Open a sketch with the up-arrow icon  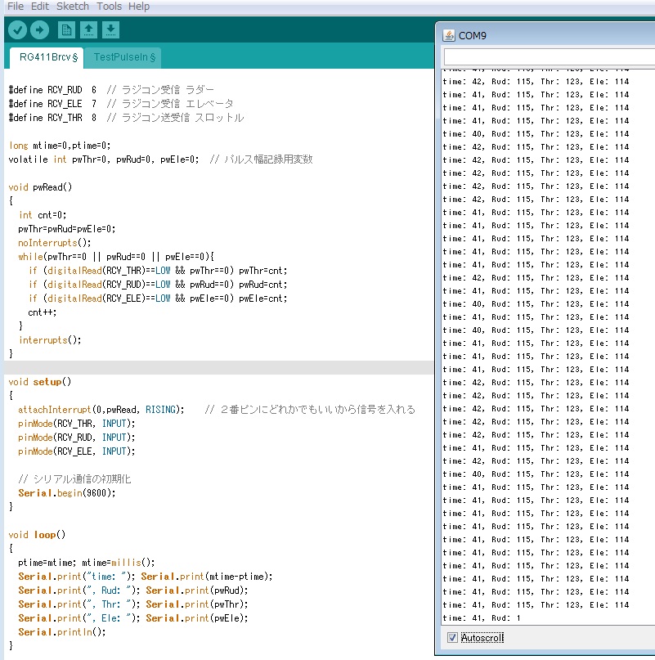click(x=88, y=30)
